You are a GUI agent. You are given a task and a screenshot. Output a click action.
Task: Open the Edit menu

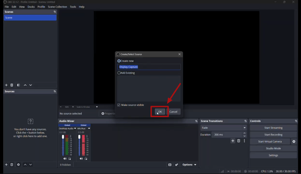coord(14,7)
